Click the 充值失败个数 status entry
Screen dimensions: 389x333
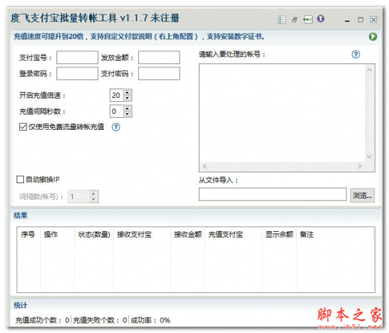pyautogui.click(x=100, y=320)
